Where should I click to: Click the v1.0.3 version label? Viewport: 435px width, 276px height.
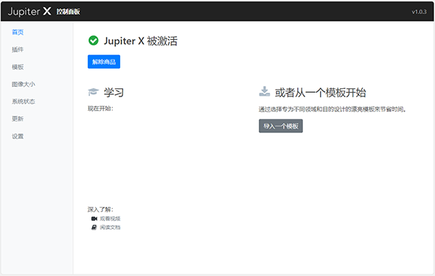[x=419, y=12]
